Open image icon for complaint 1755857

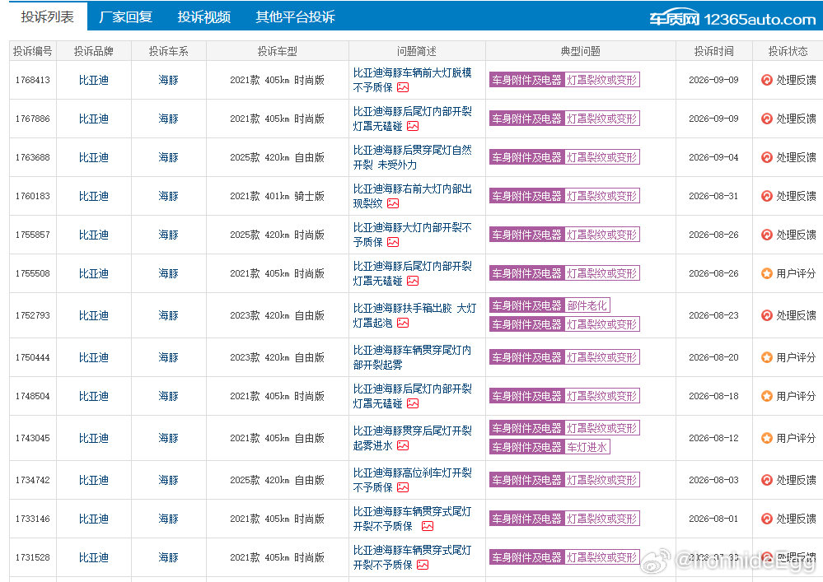coord(393,242)
